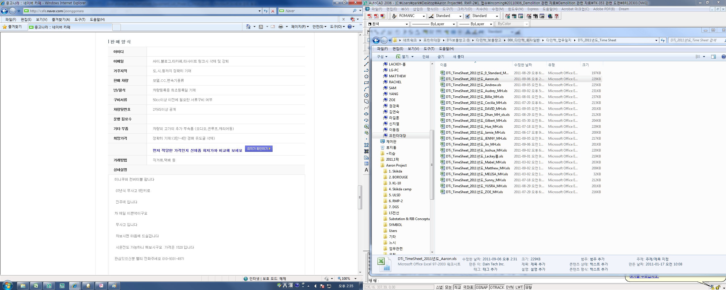The width and height of the screenshot is (726, 290).
Task: Click 최저가 확인하기 button
Action: coord(259,149)
